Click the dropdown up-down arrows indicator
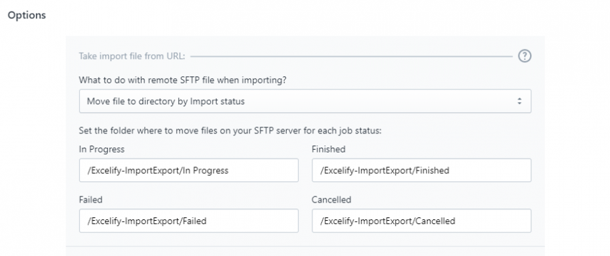Image resolution: width=610 pixels, height=256 pixels. point(519,102)
